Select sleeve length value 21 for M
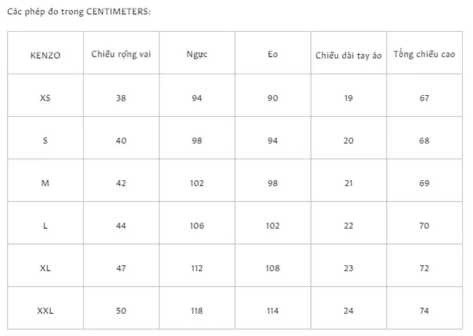 click(x=349, y=183)
